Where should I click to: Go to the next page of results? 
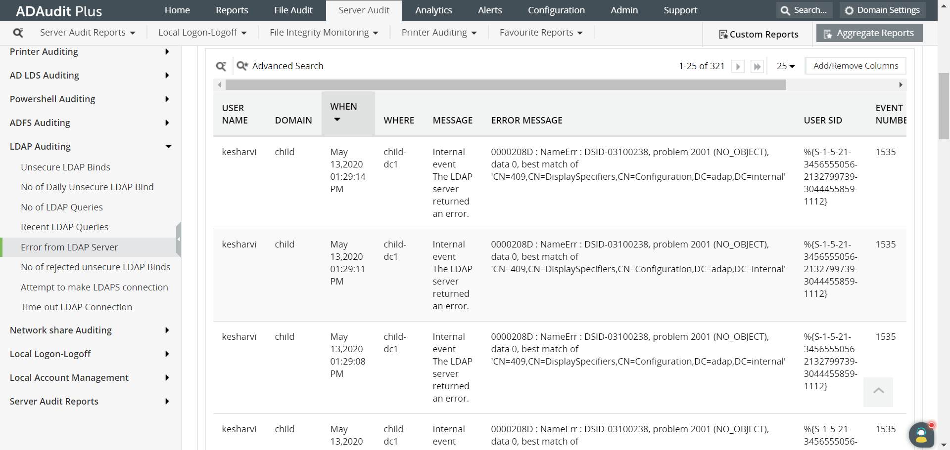(738, 67)
